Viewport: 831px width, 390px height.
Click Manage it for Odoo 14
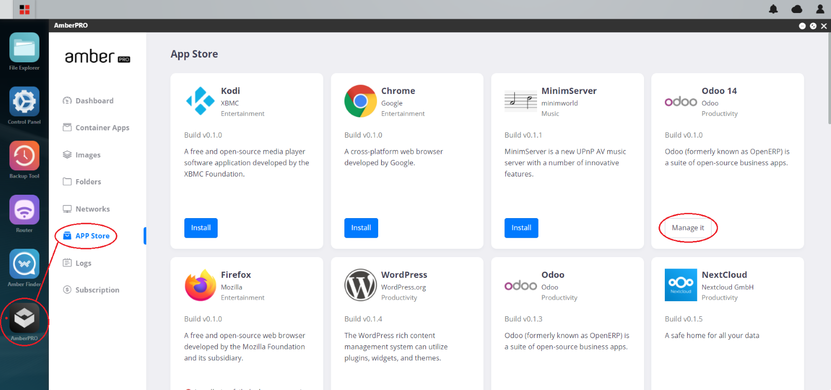tap(688, 228)
